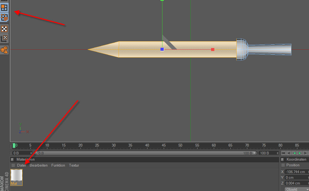309x191 pixels.
Task: Set timeline to frame 45
Action: tap(163, 145)
